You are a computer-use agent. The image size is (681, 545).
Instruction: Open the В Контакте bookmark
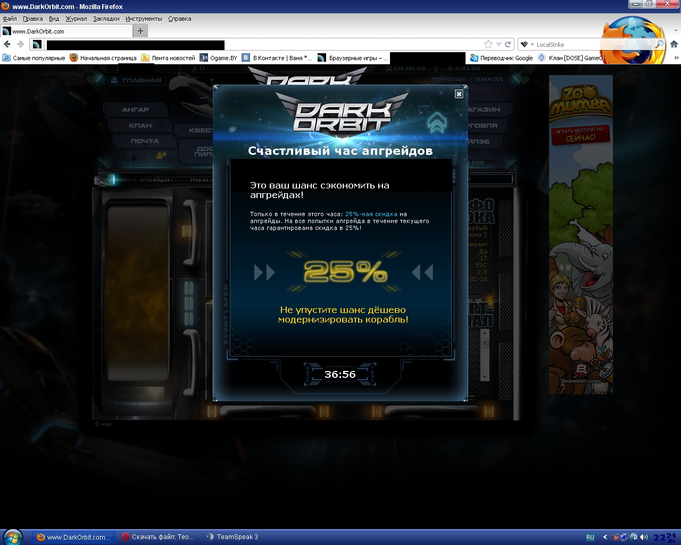(x=277, y=58)
